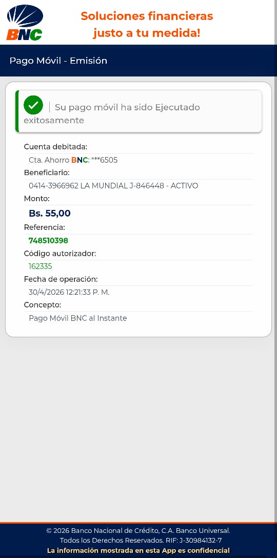The height and width of the screenshot is (558, 277).
Task: Tap the Referencia label
Action: (x=45, y=227)
